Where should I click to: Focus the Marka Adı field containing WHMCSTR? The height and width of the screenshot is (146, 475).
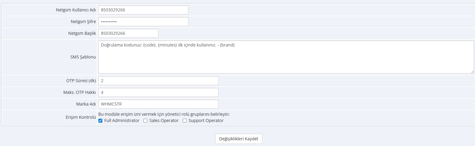pyautogui.click(x=158, y=104)
